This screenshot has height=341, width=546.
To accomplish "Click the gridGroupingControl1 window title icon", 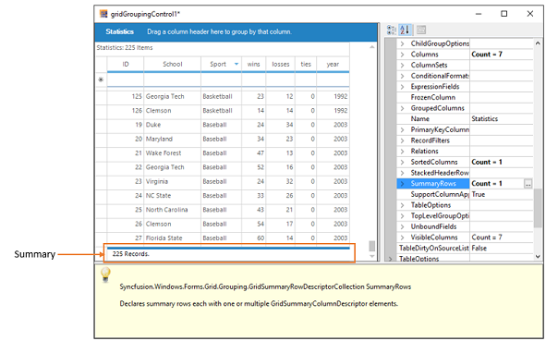I will (x=103, y=14).
